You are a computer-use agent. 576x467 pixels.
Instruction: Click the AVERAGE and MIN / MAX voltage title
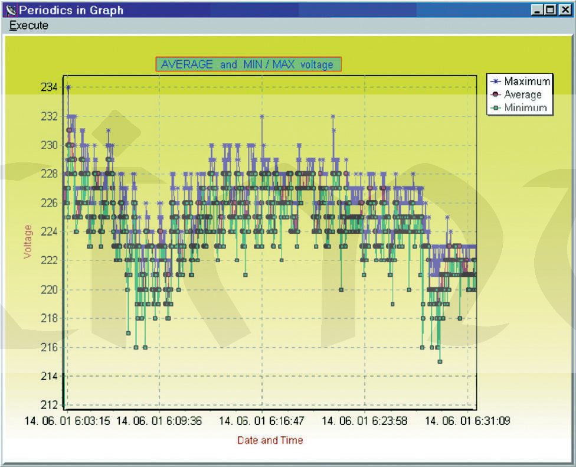coord(248,64)
